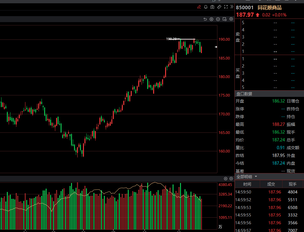Screen dimensions: 304x232
Task: Take a chart screenshot with camera icon
Action: click(212, 7)
